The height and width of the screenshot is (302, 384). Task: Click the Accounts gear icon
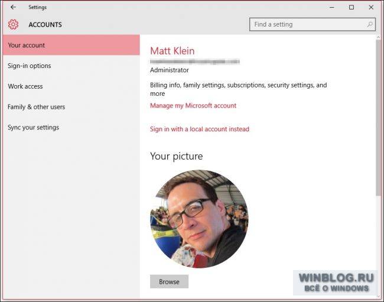[13, 25]
